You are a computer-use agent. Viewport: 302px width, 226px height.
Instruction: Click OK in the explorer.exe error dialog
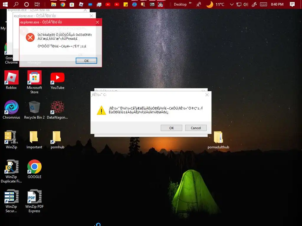coord(86,61)
